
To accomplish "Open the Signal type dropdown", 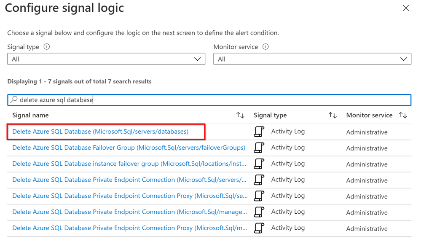I will tap(106, 59).
